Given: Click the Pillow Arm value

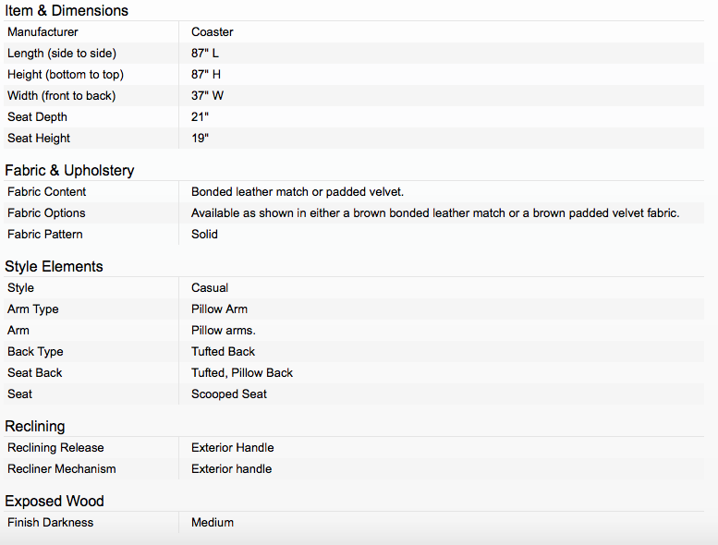Looking at the screenshot, I should (219, 309).
